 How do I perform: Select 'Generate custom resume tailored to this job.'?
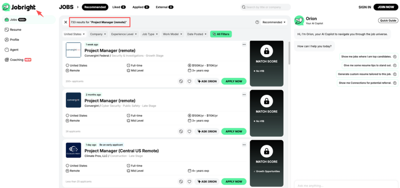367,74
